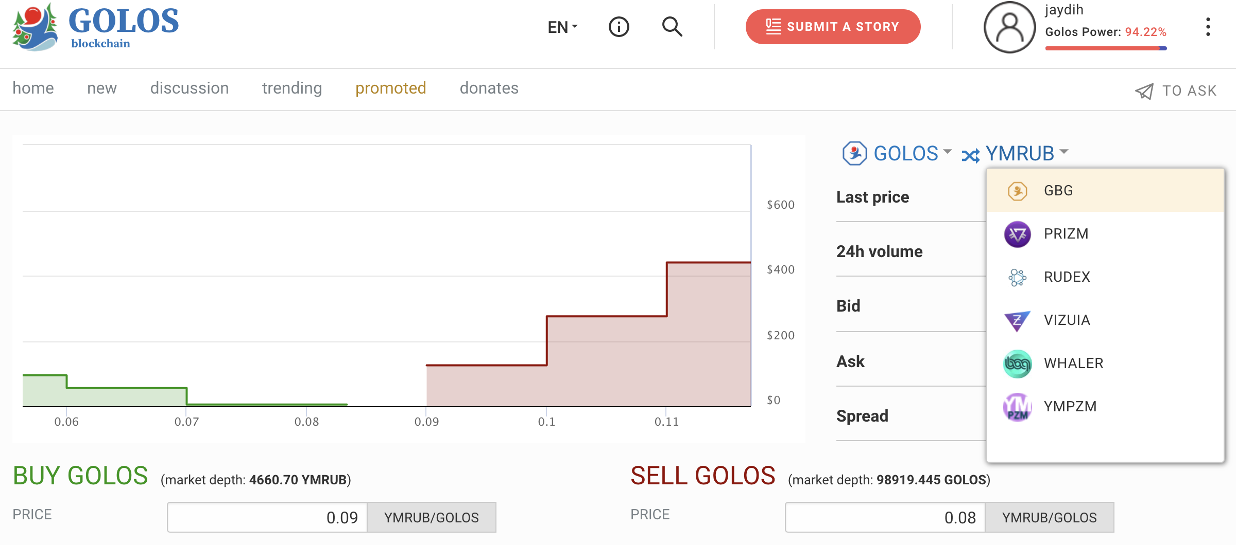The width and height of the screenshot is (1236, 545).
Task: Select GBG from the asset list
Action: point(1058,191)
